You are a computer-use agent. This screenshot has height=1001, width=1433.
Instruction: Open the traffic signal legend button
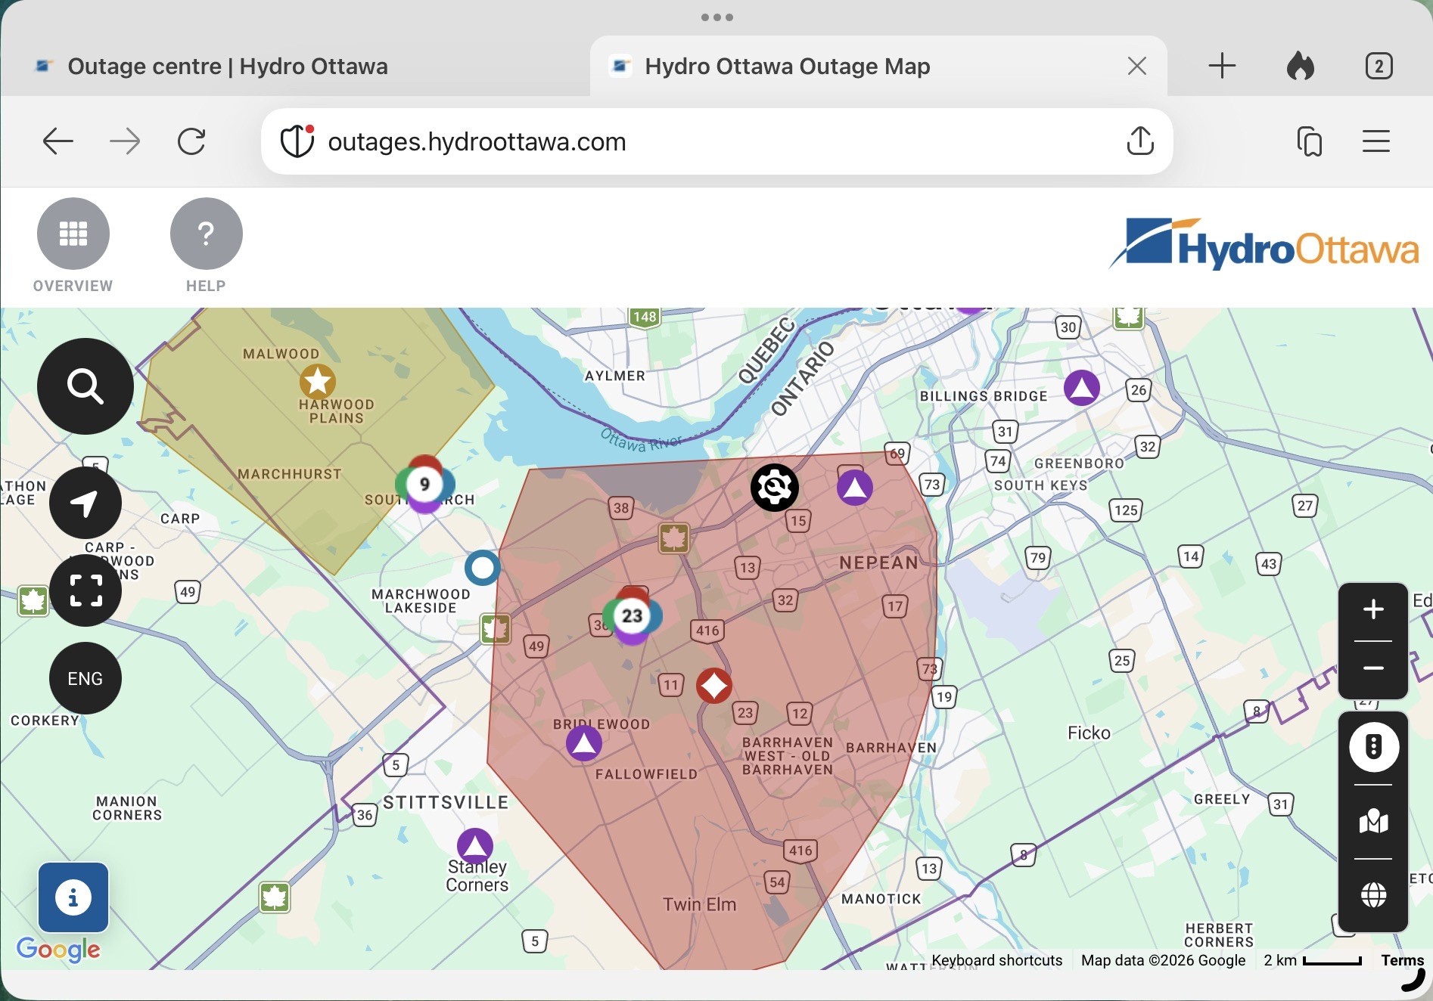[1373, 747]
